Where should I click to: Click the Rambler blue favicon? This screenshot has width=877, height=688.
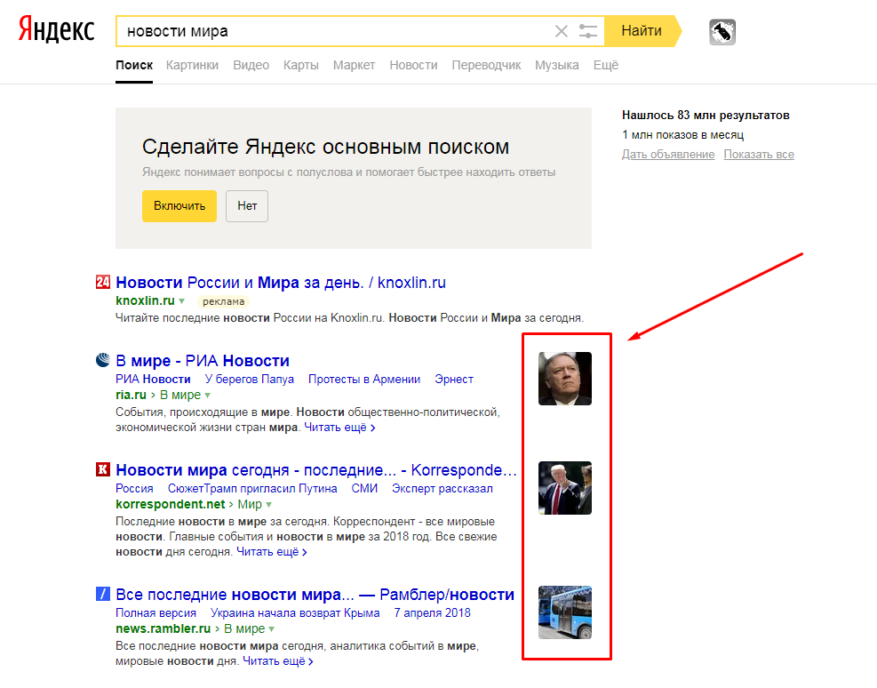102,595
